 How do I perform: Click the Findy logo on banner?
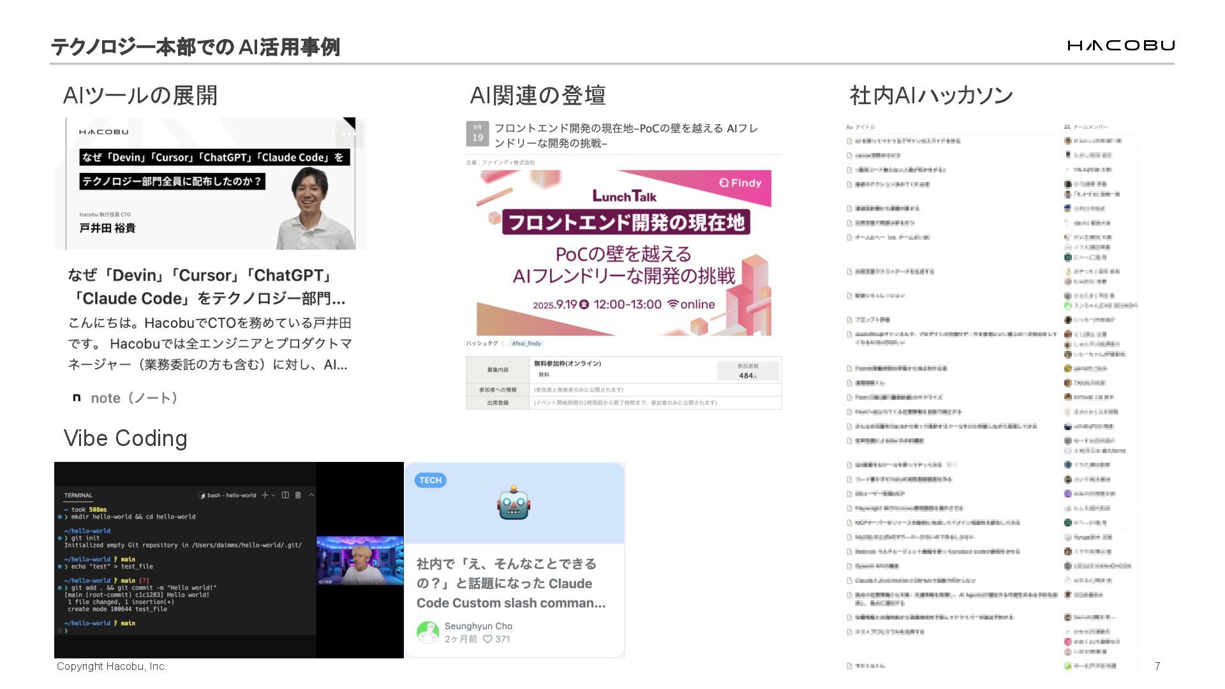click(x=740, y=183)
